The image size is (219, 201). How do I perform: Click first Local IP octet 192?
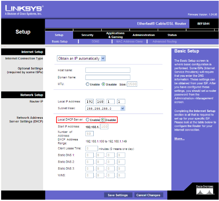[x=89, y=101]
